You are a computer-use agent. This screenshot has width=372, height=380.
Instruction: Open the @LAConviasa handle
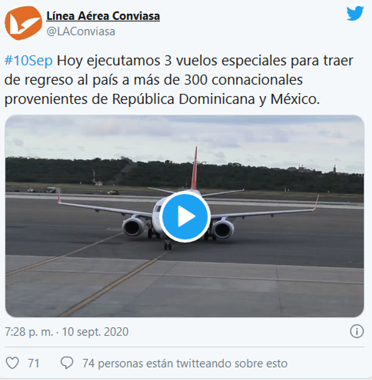[x=81, y=32]
